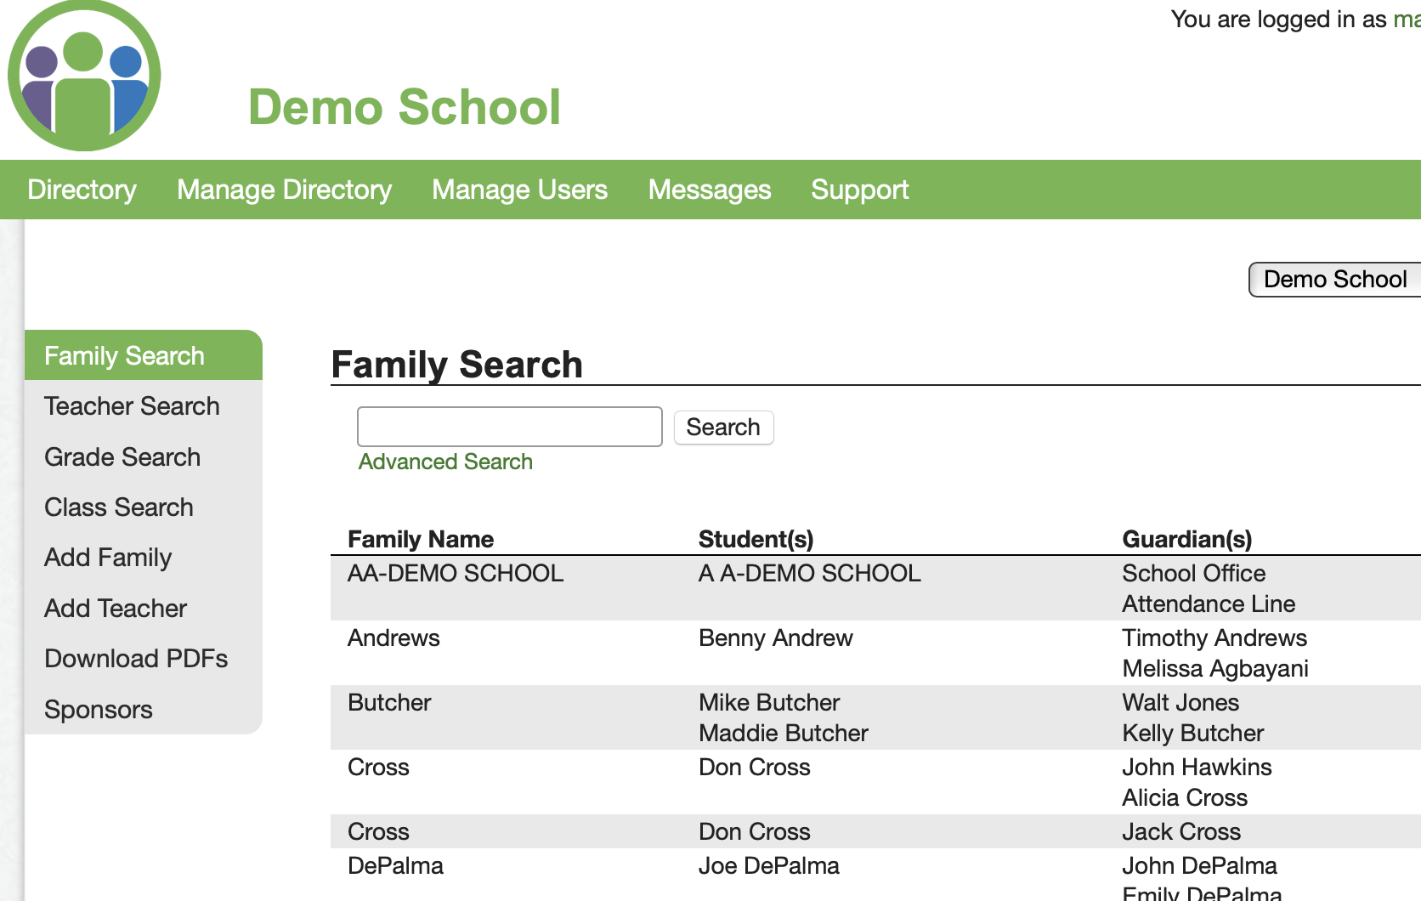The height and width of the screenshot is (901, 1421).
Task: Select Family Search in the sidebar
Action: [124, 355]
